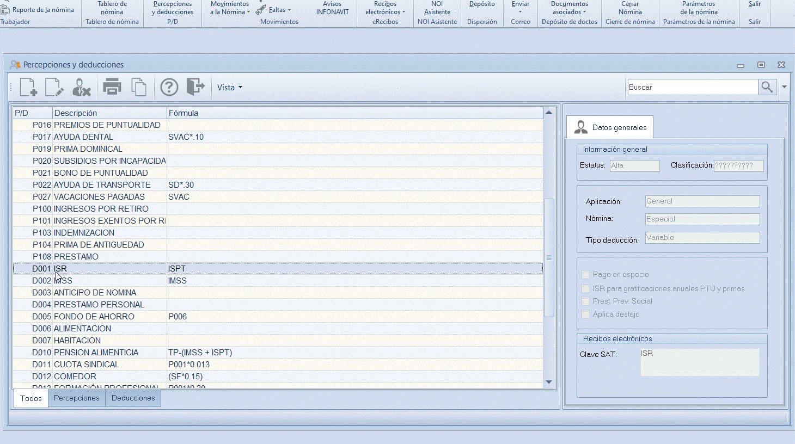The image size is (795, 444).
Task: Check the Aplica destajo checkbox
Action: point(586,314)
